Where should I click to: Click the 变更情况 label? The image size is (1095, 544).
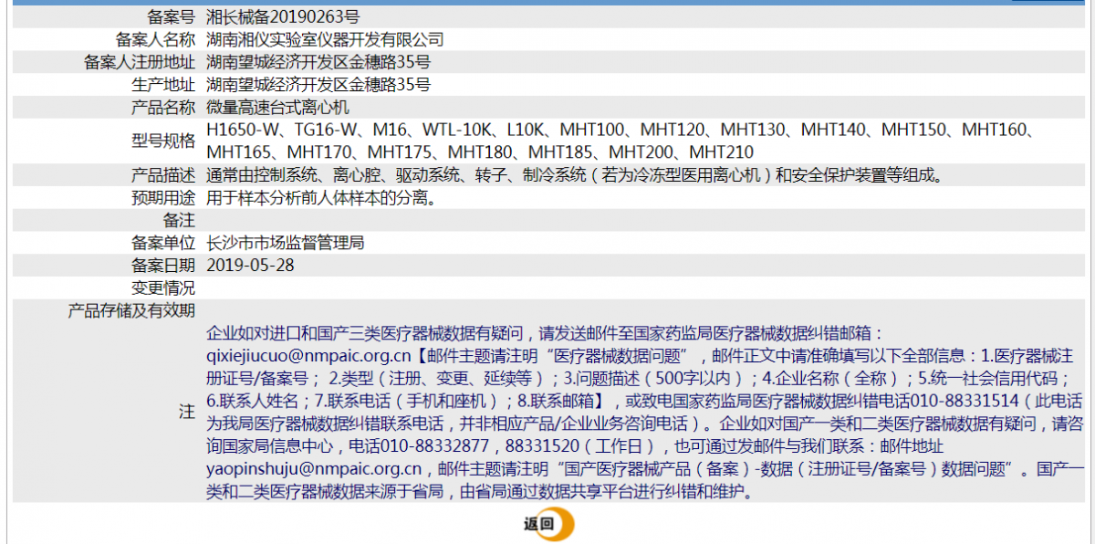point(163,288)
